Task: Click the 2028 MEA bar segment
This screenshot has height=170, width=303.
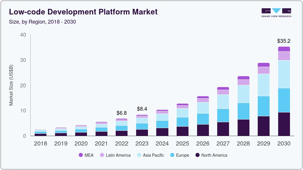Action: click(x=243, y=78)
